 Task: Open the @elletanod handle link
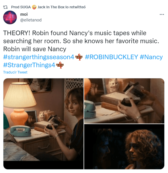pyautogui.click(x=31, y=20)
